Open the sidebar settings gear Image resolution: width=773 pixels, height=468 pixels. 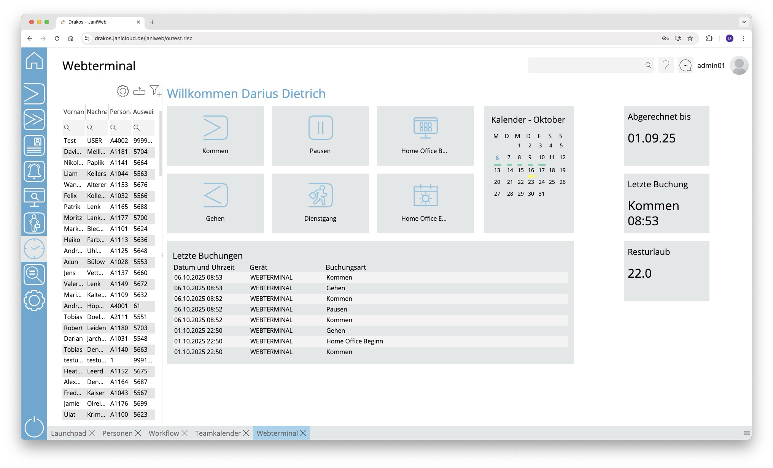[x=34, y=300]
